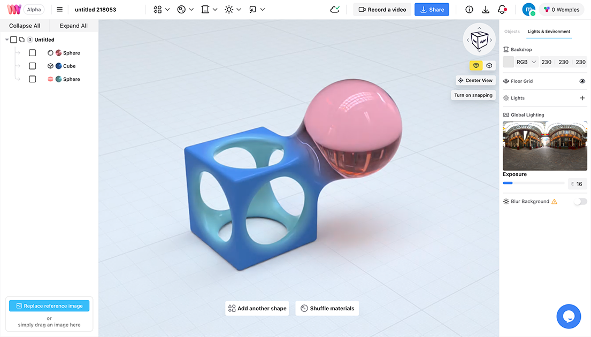The image size is (591, 337).
Task: Open the materials tool icon
Action: (181, 10)
